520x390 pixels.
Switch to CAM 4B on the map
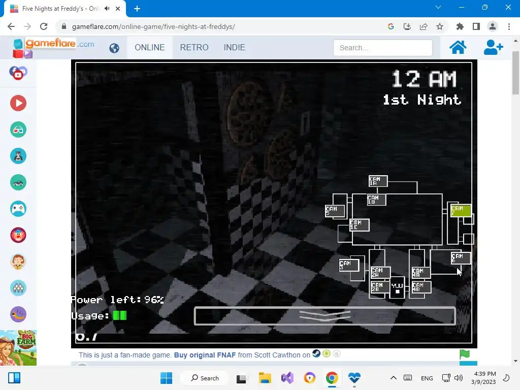pyautogui.click(x=421, y=287)
